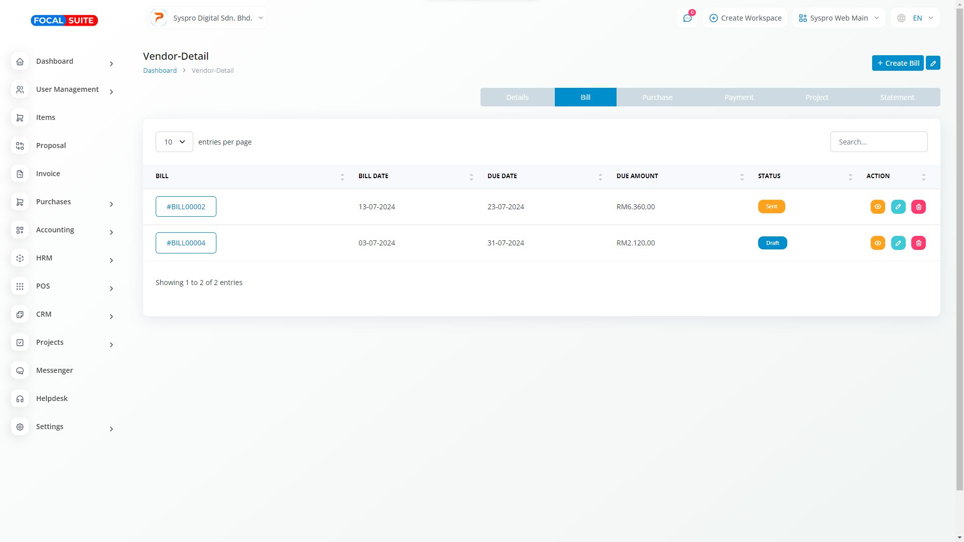Open the #BILL00004 bill link

coord(186,243)
